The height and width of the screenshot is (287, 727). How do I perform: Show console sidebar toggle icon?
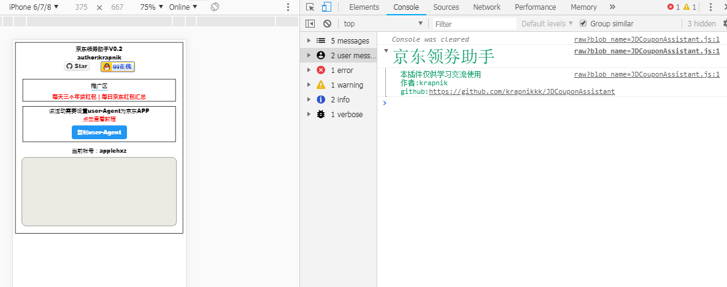(310, 24)
